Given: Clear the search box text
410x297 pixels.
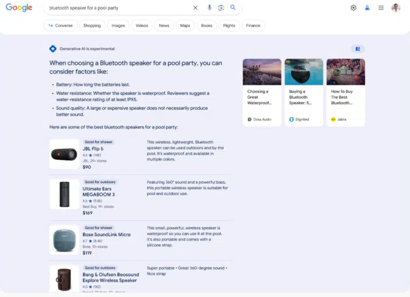Looking at the screenshot, I should [195, 8].
